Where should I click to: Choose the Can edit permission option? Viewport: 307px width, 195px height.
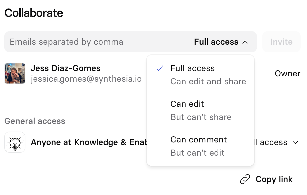[187, 104]
